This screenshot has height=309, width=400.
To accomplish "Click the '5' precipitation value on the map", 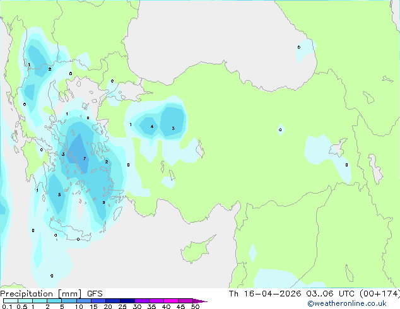I will pos(59,194).
